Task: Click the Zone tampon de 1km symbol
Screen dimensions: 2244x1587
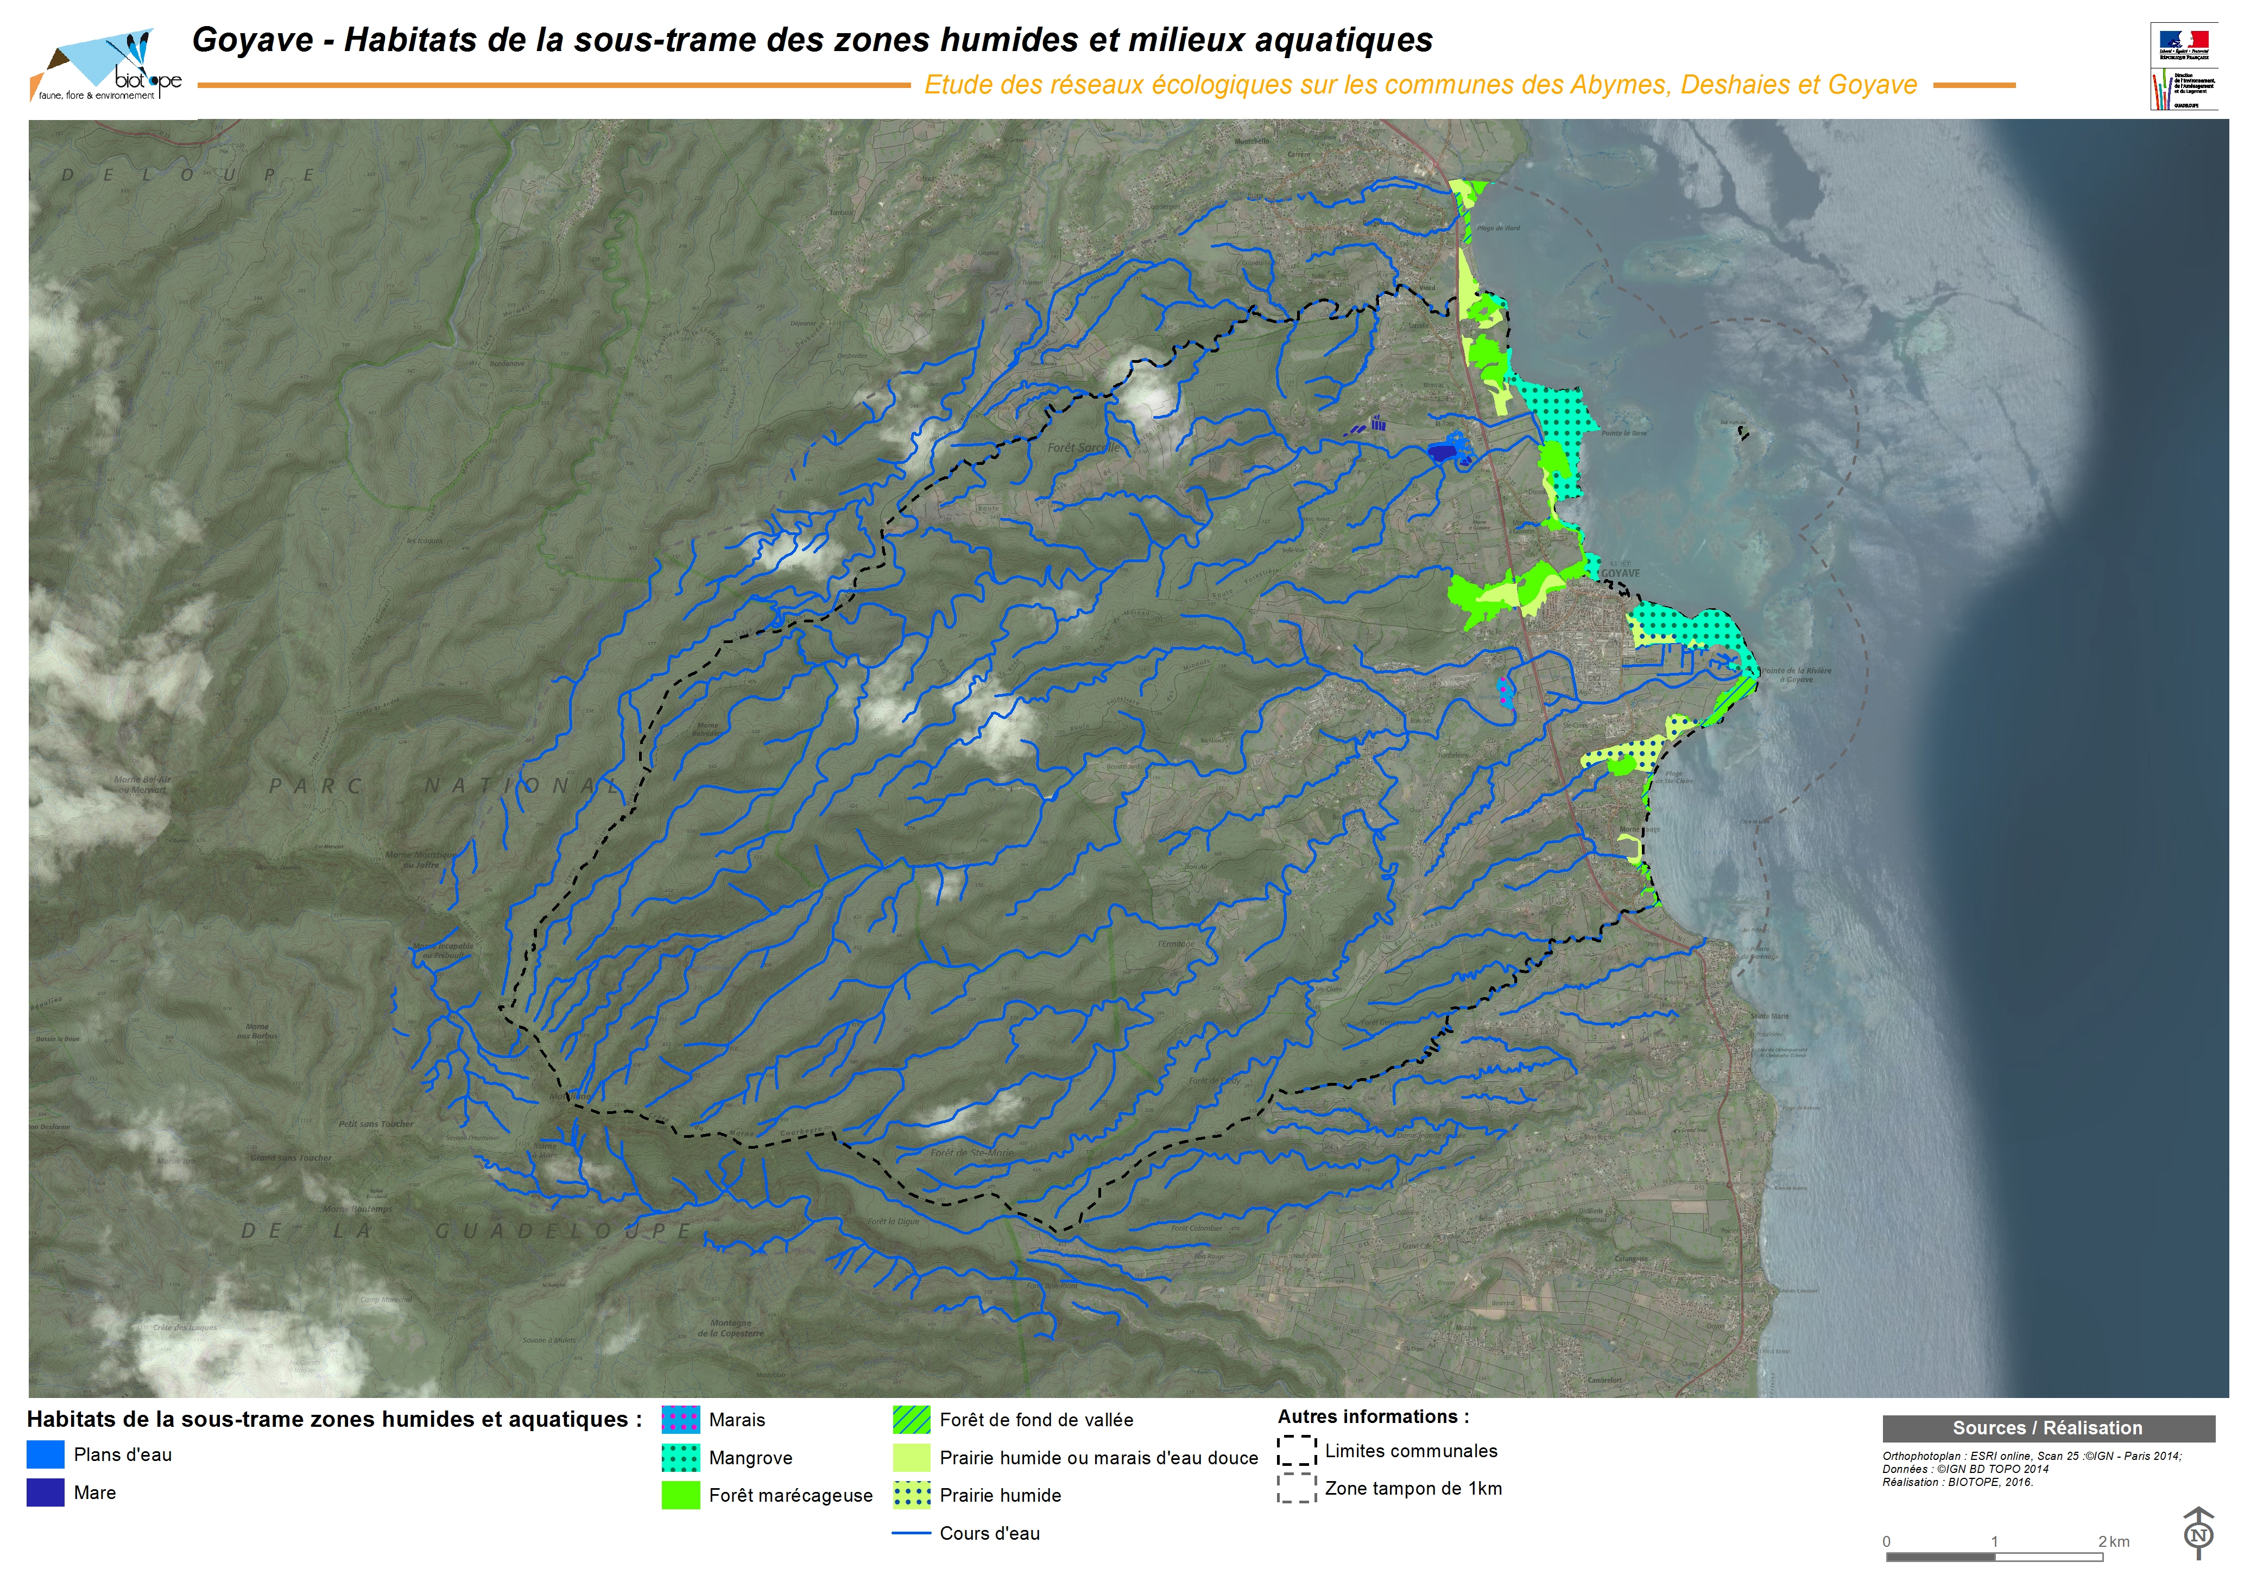Action: tap(1296, 1489)
